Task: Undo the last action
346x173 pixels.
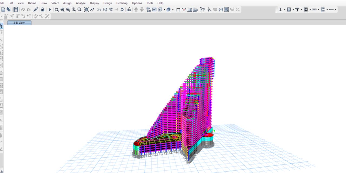Action: pos(23,9)
